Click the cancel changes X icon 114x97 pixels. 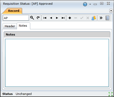tap(88, 18)
